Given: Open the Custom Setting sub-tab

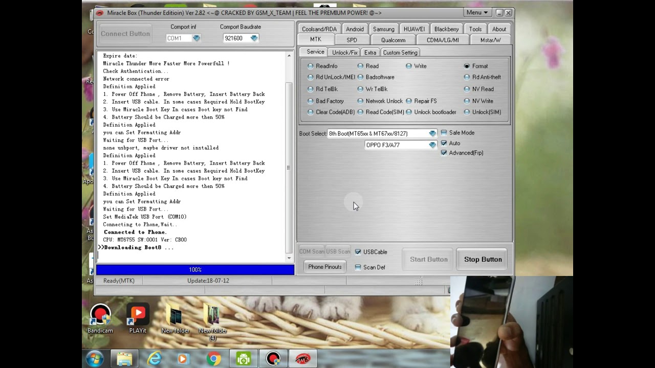Looking at the screenshot, I should (x=400, y=53).
